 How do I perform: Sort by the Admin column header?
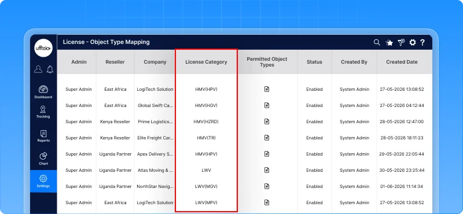(79, 62)
